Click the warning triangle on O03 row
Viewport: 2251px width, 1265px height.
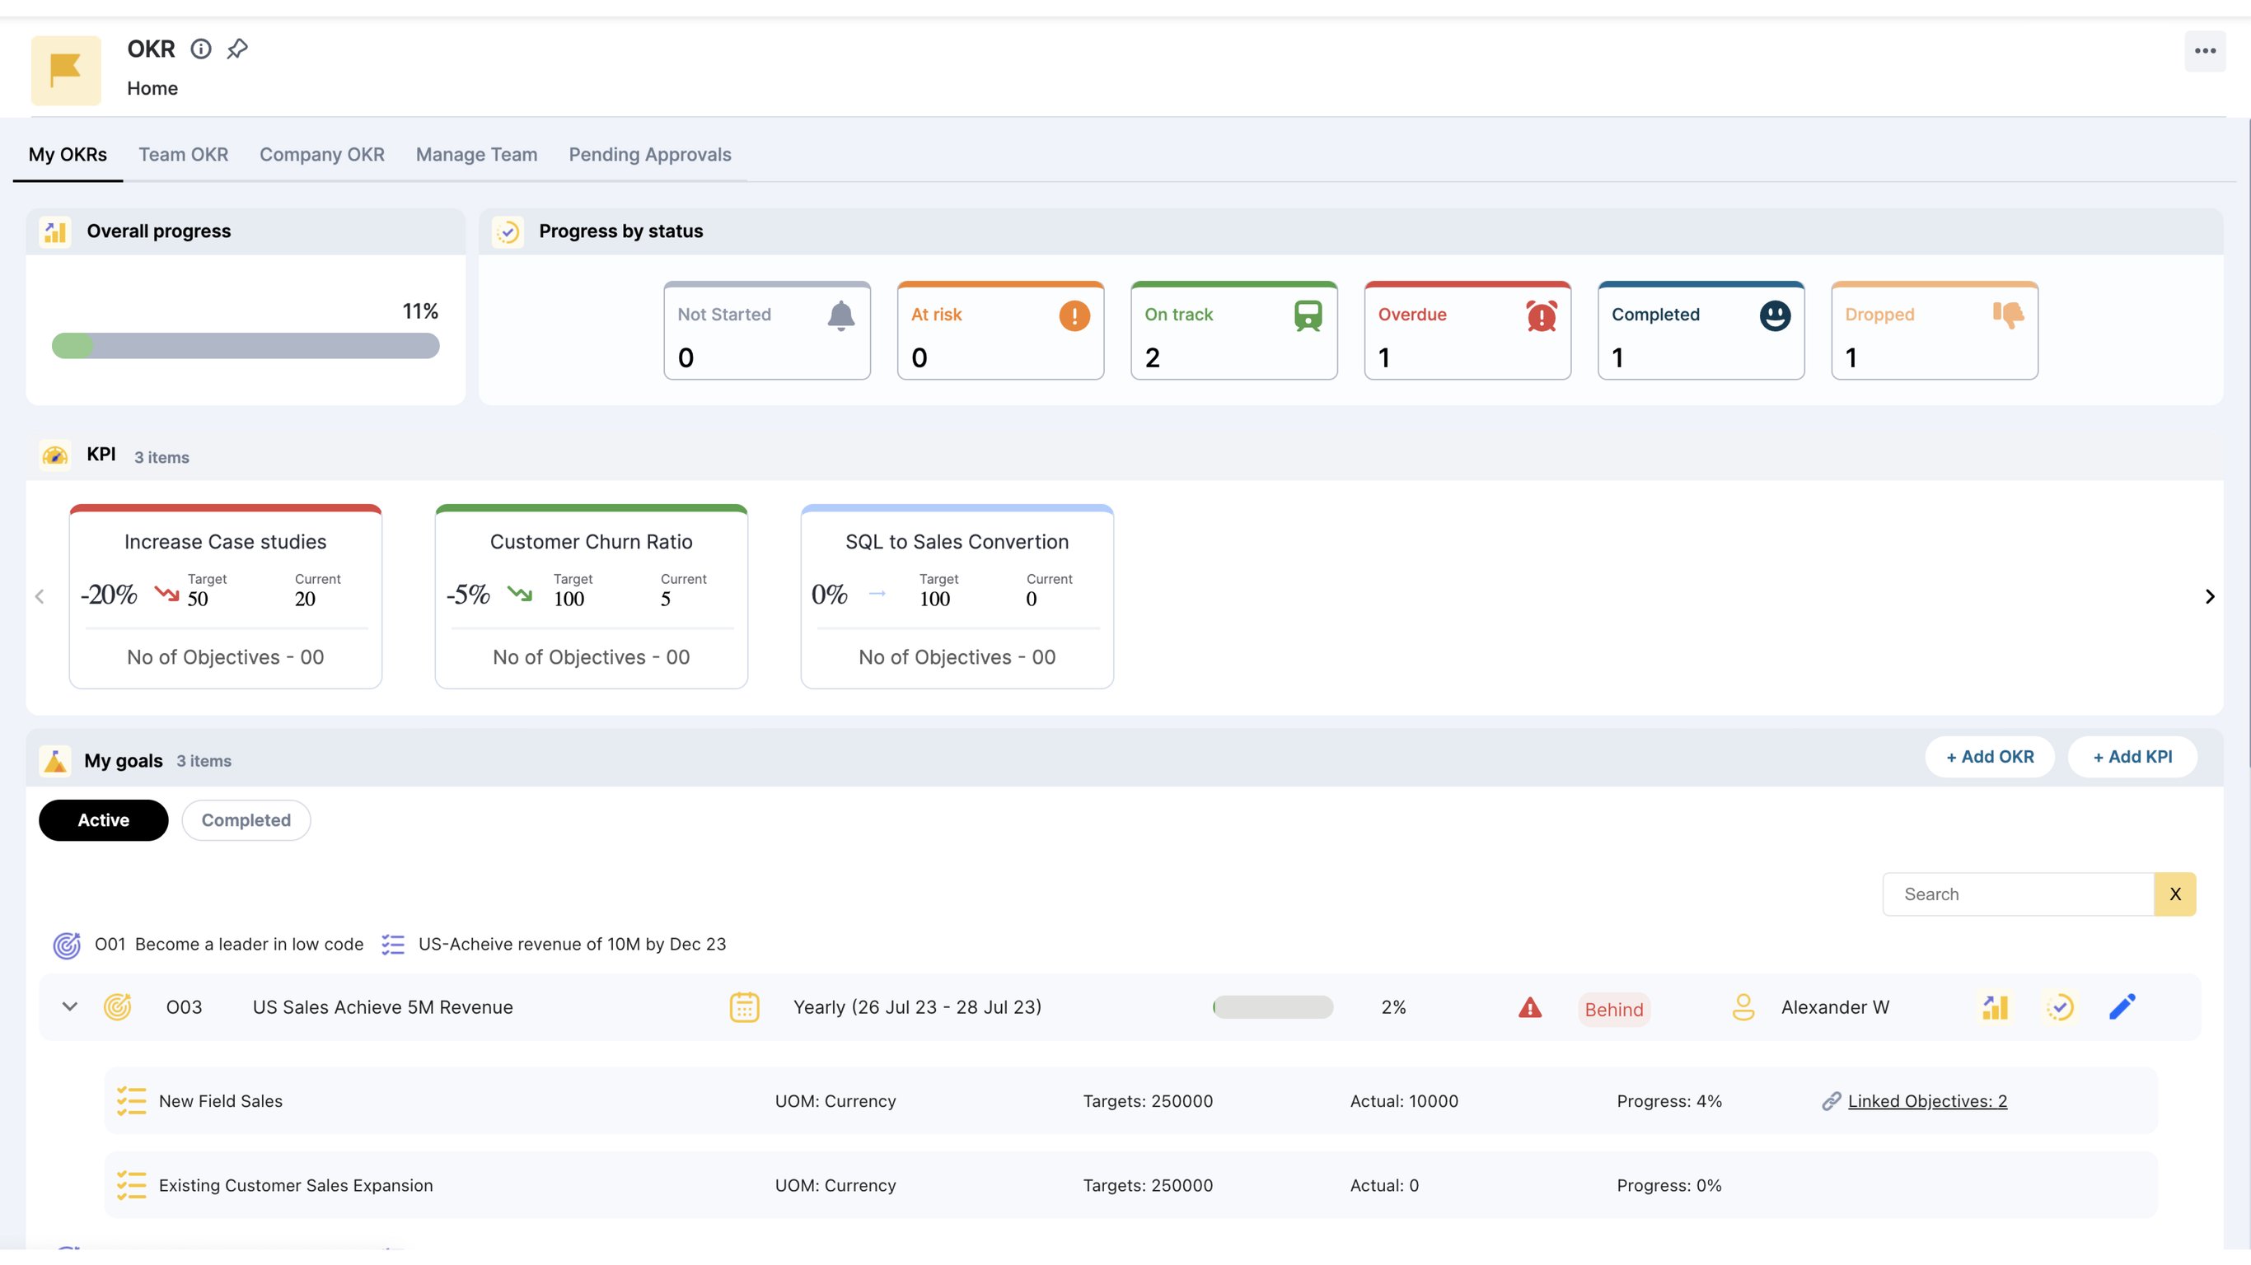tap(1529, 1008)
